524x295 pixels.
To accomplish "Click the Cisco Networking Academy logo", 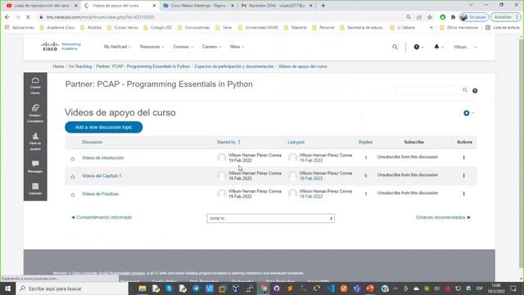I will [61, 47].
